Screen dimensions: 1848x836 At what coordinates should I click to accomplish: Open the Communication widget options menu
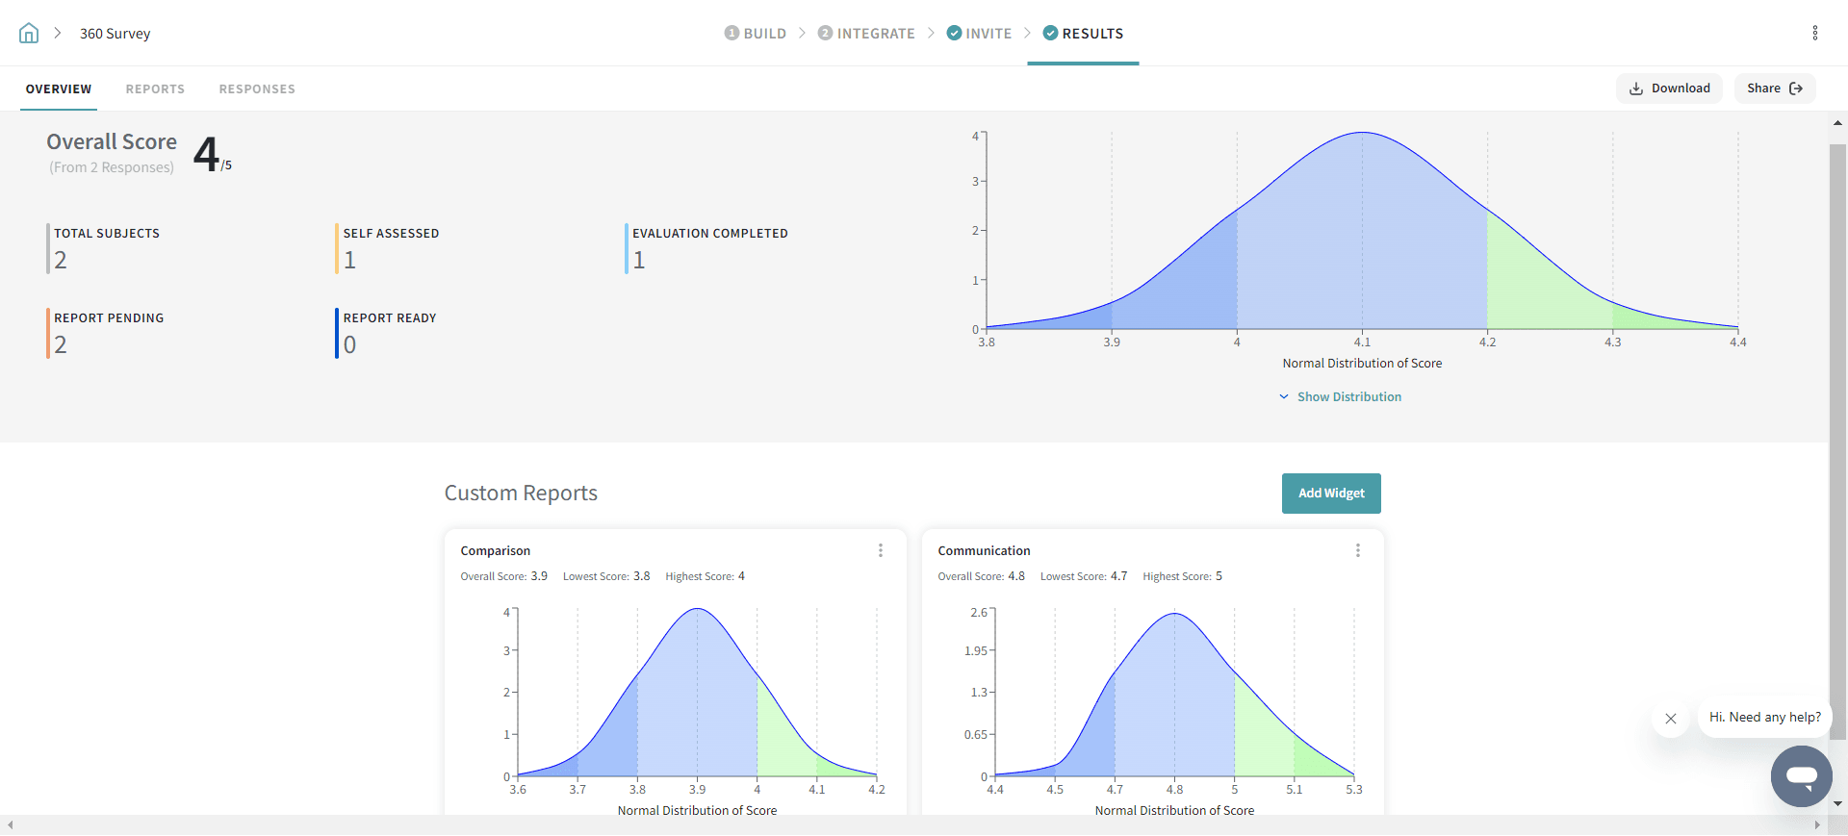coord(1357,550)
